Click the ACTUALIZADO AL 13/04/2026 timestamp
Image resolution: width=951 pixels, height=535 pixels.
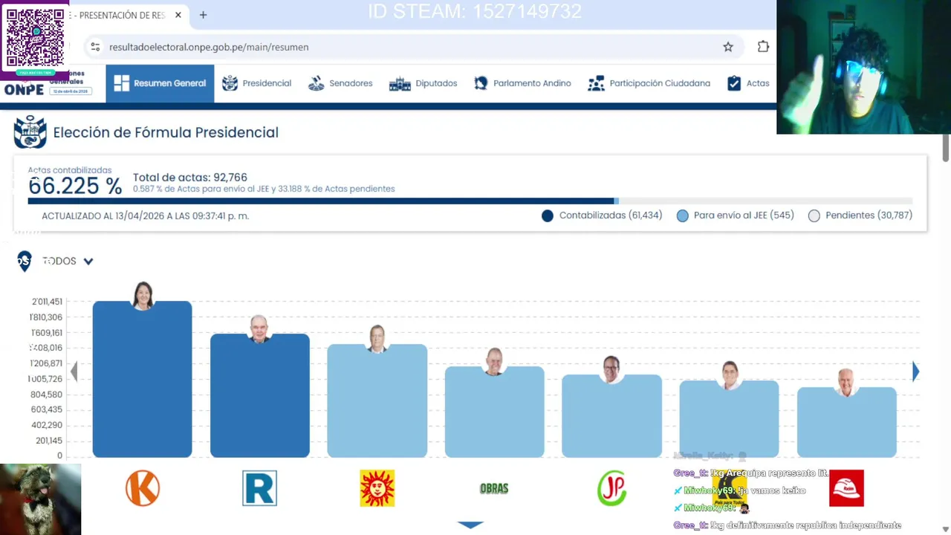click(145, 215)
